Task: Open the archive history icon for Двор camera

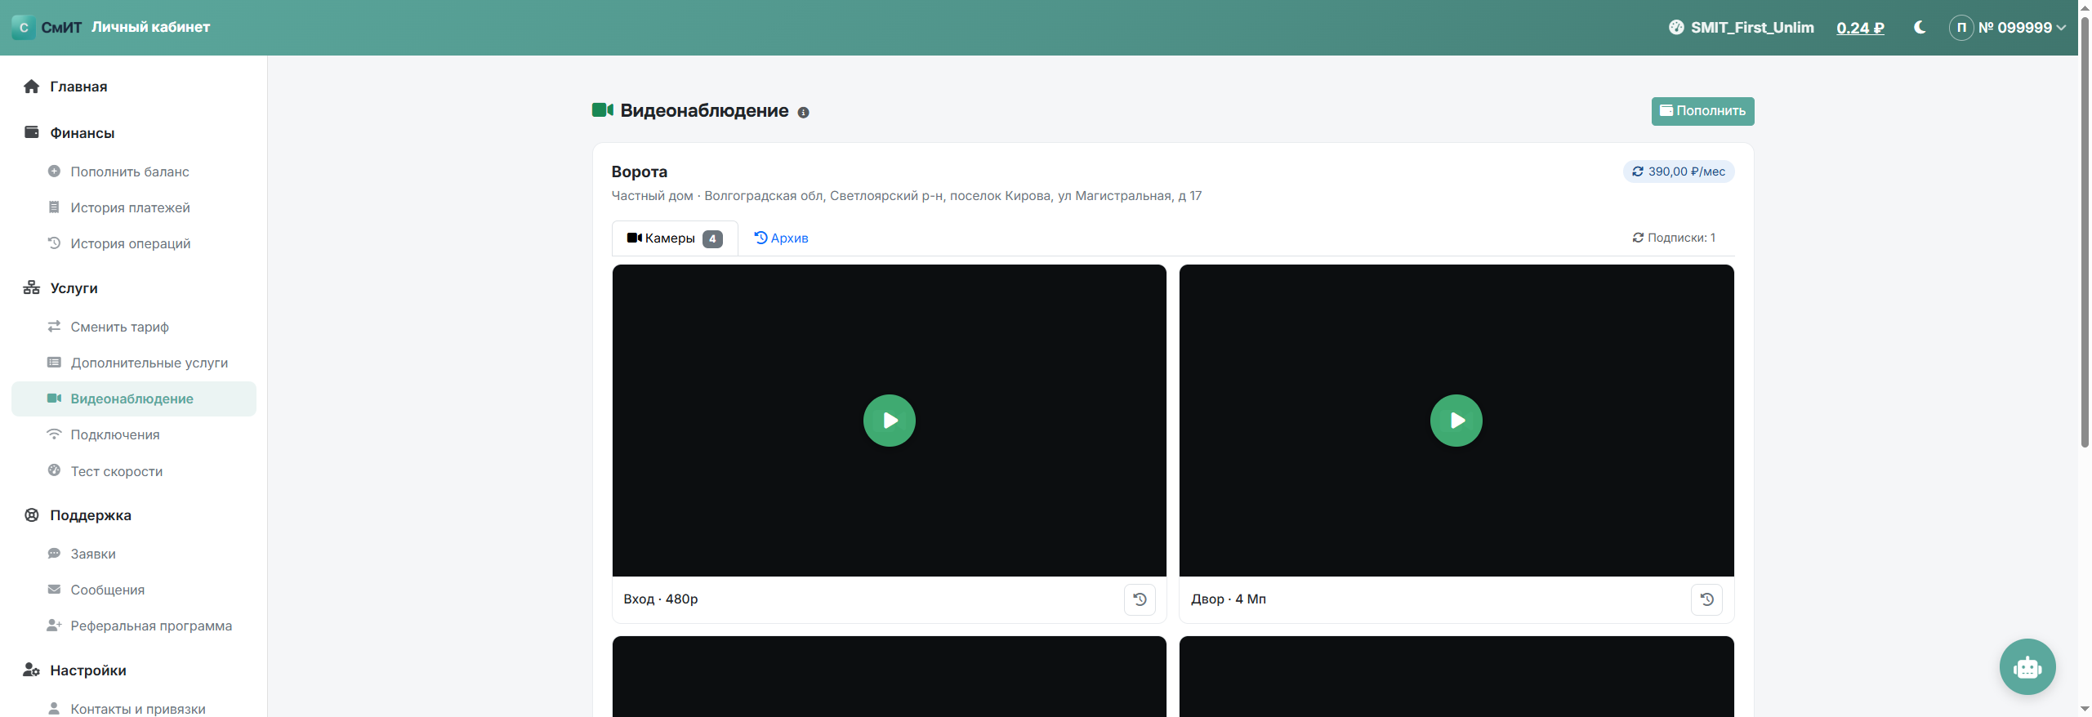Action: [x=1706, y=599]
